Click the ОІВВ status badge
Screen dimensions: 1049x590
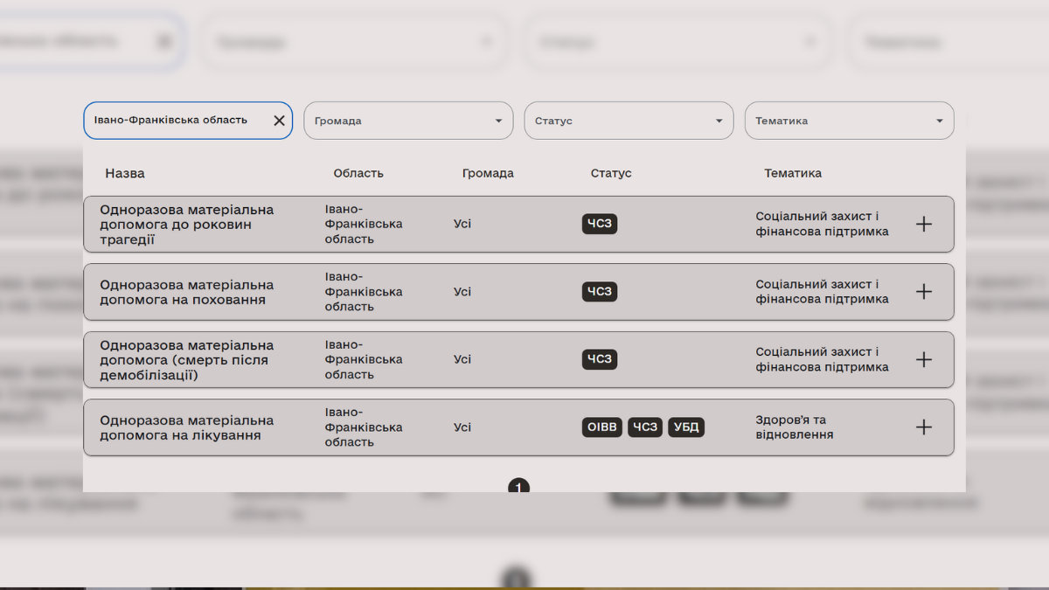tap(601, 427)
